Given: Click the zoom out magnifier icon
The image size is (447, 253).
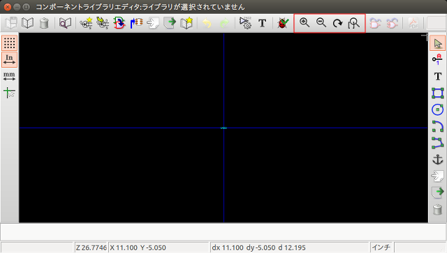Looking at the screenshot, I should 321,23.
